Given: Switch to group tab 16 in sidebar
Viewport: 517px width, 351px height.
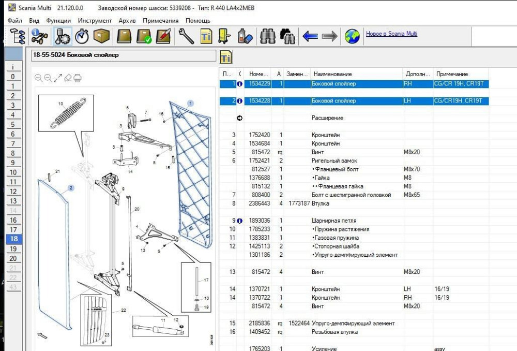Looking at the screenshot, I should tap(13, 221).
